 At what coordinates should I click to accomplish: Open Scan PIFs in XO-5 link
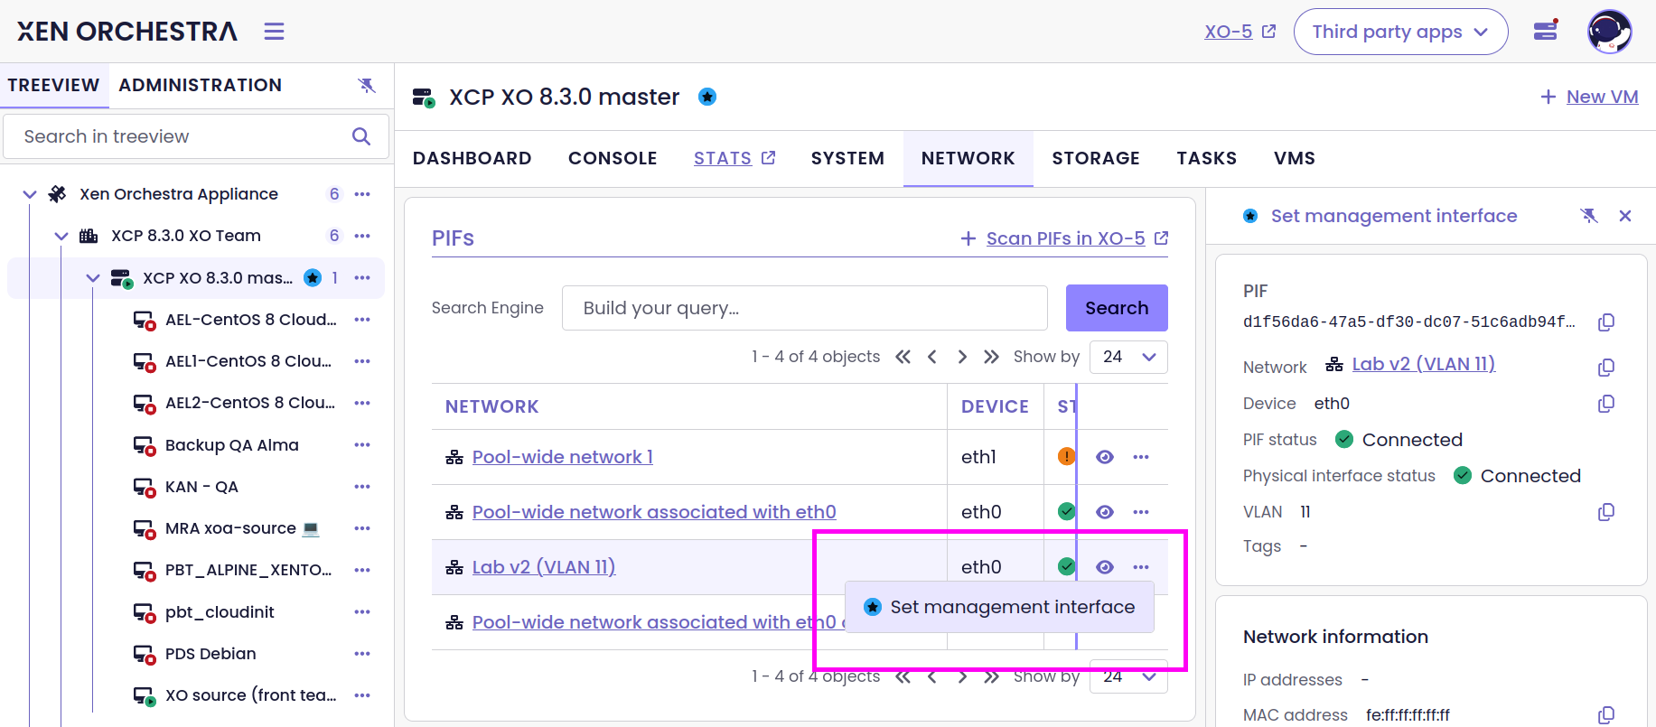[x=1065, y=238]
